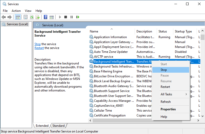Viewport: 205px width, 134px height.
Task: Choose Help in the context menu
Action: [171, 116]
